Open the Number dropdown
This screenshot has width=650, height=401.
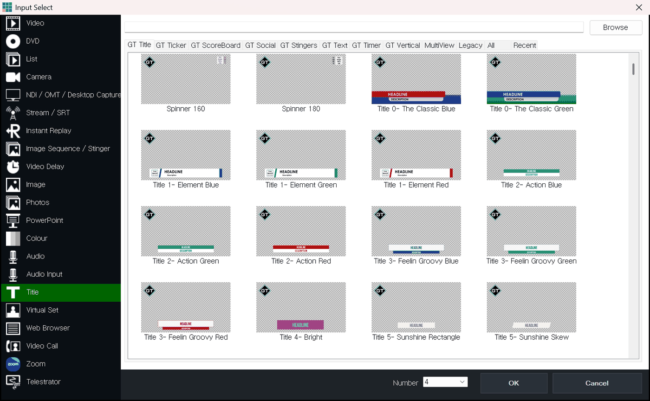(445, 382)
